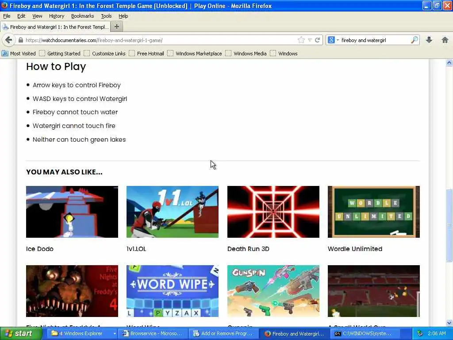Click the Death Run 3D title link
Screen dimensions: 453x340
point(248,249)
